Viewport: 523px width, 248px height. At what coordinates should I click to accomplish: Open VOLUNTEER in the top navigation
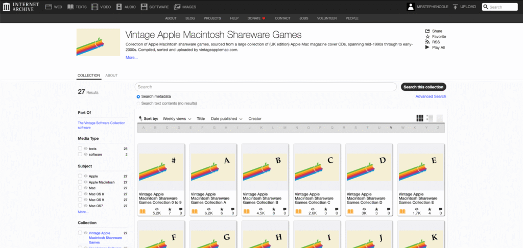tap(327, 18)
